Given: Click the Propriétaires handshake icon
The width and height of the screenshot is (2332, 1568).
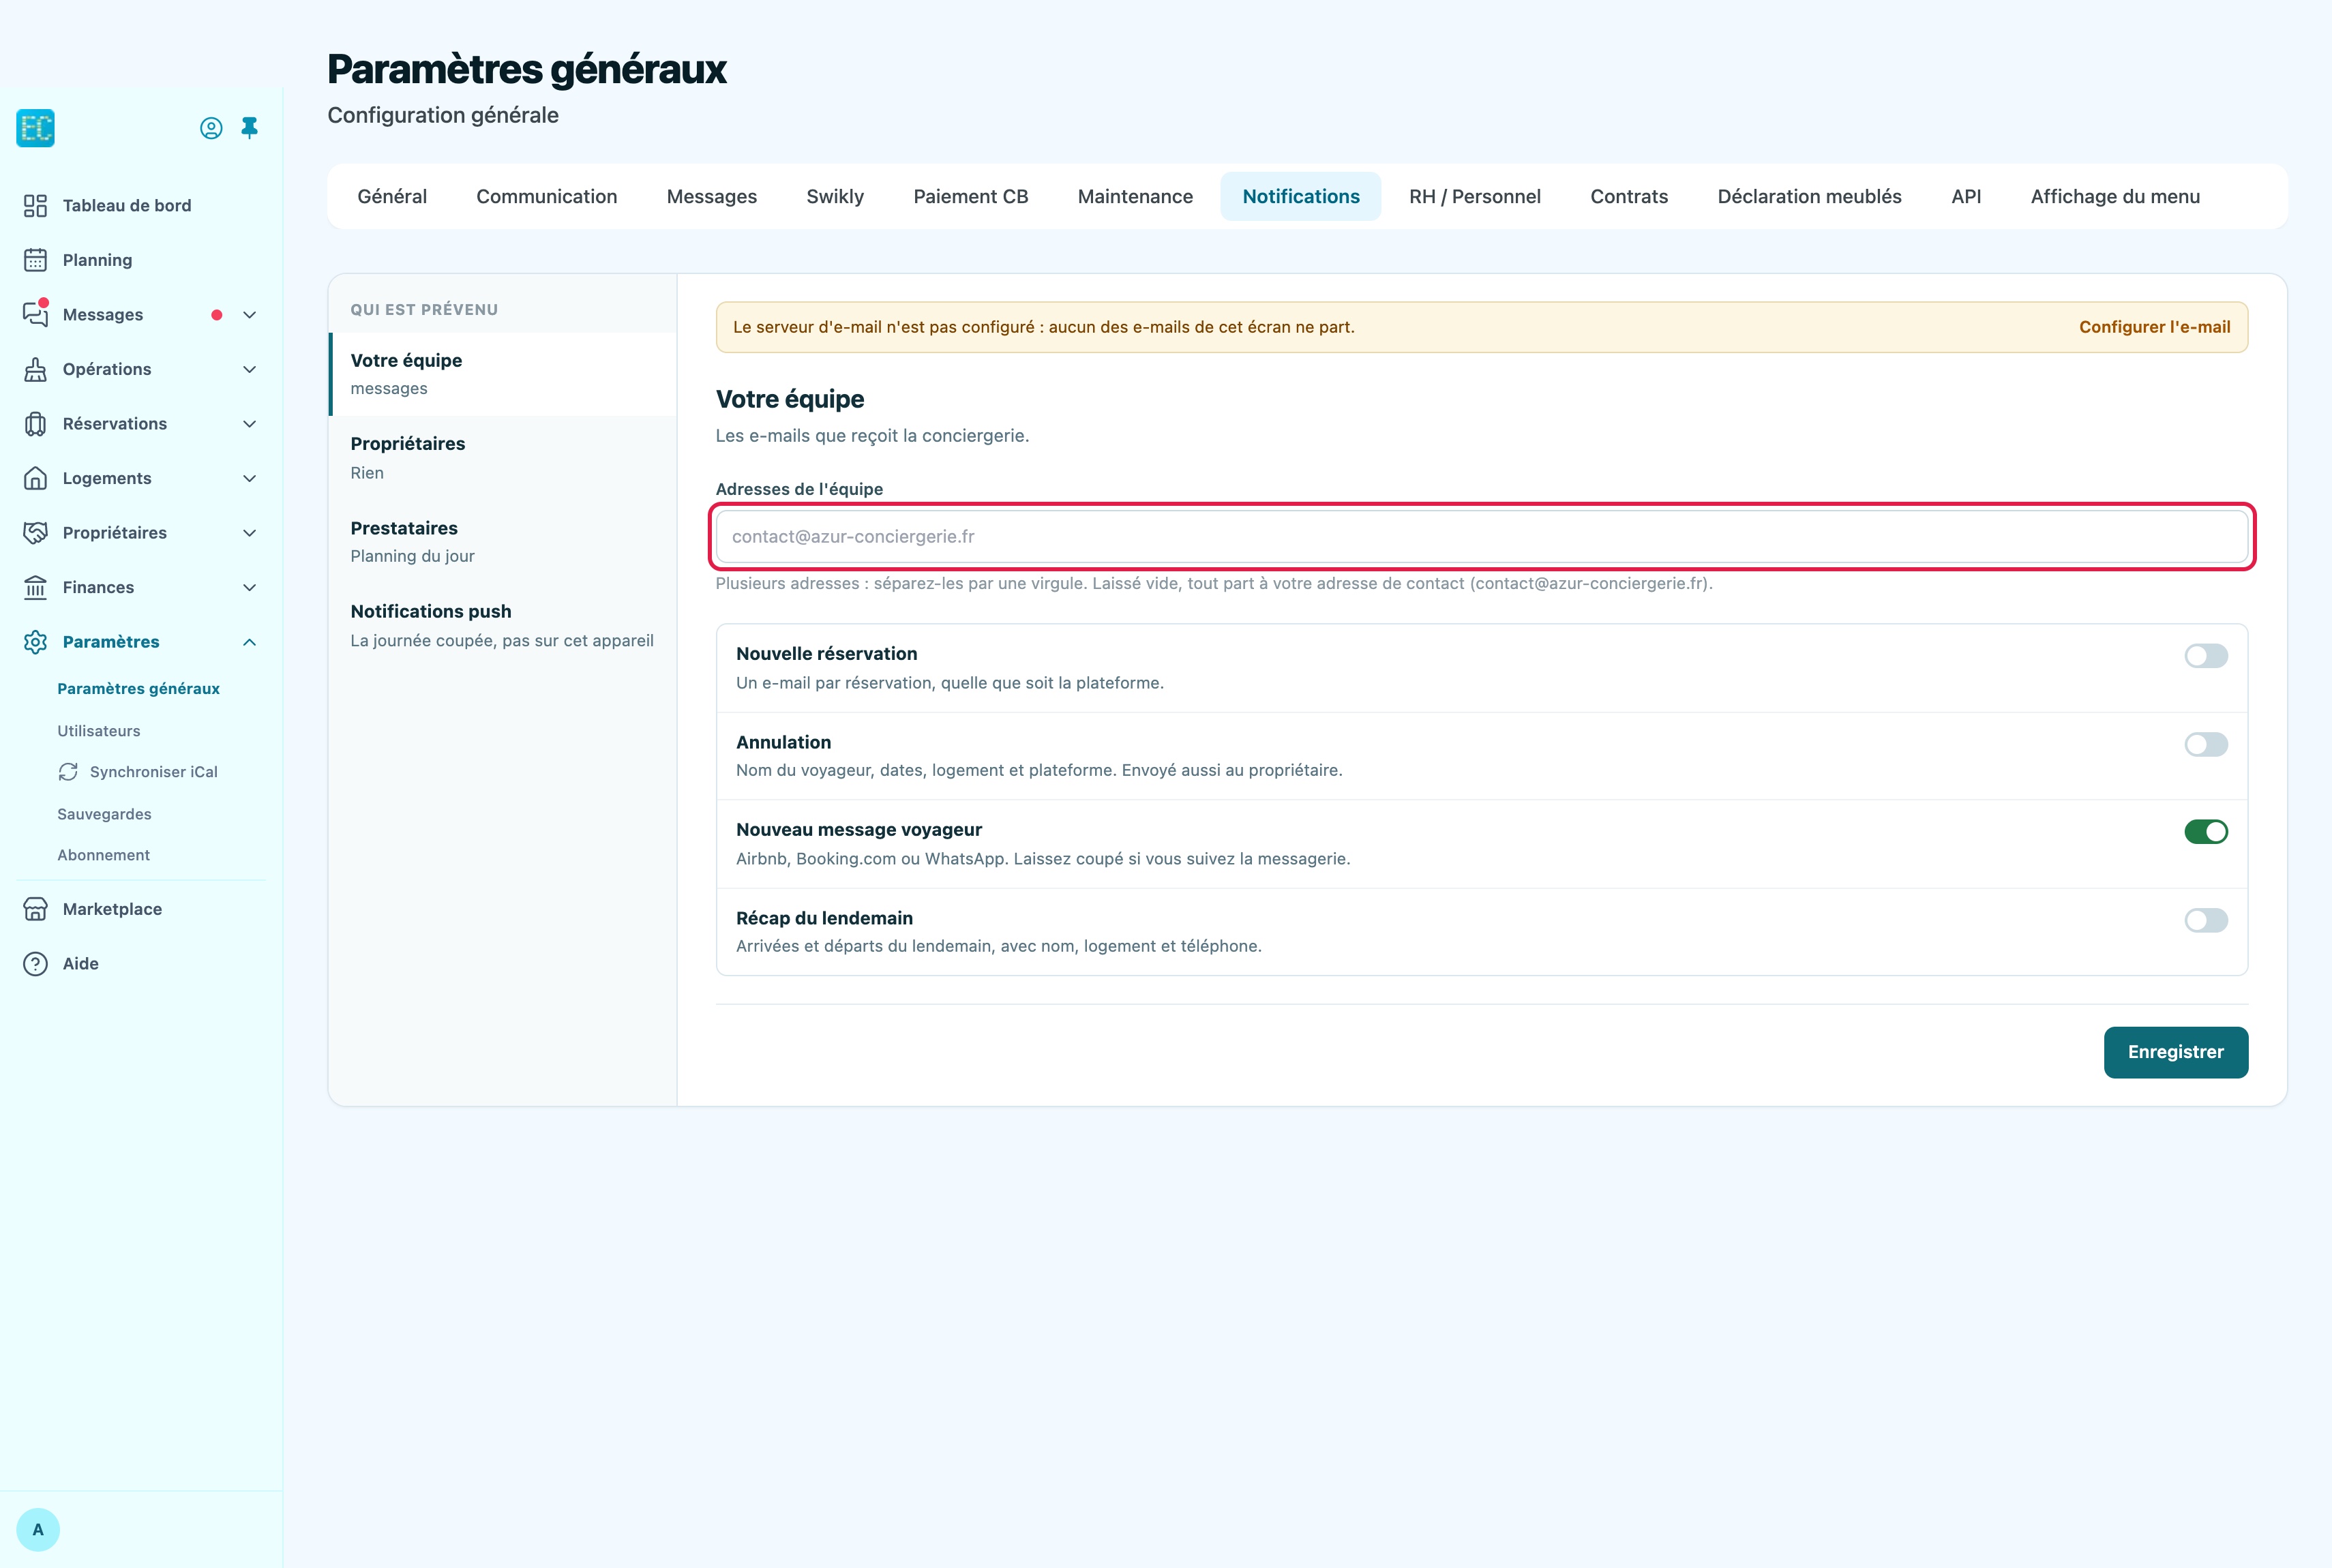Looking at the screenshot, I should [35, 533].
